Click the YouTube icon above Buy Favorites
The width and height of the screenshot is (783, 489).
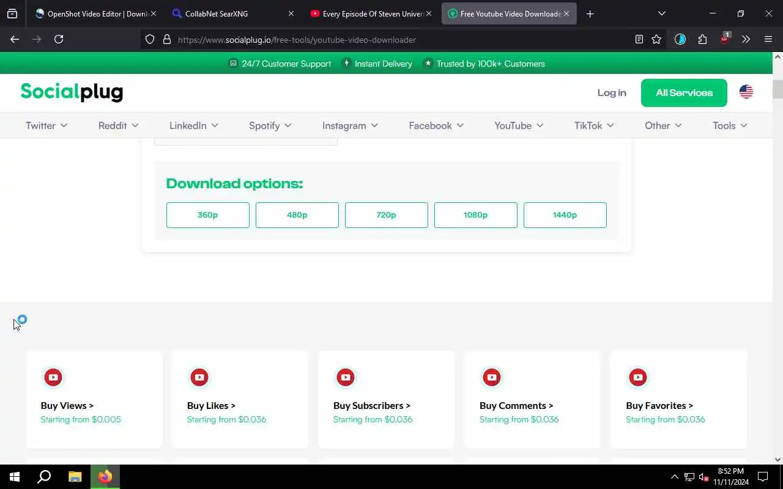pos(638,377)
